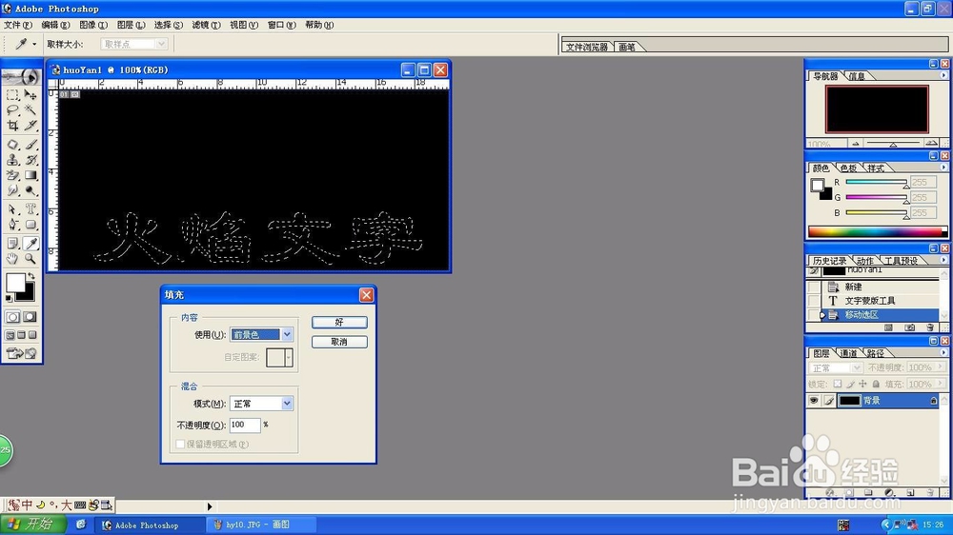Open Eyedropper tool preset picker arrow
Viewport: 953px width, 535px height.
[x=34, y=45]
